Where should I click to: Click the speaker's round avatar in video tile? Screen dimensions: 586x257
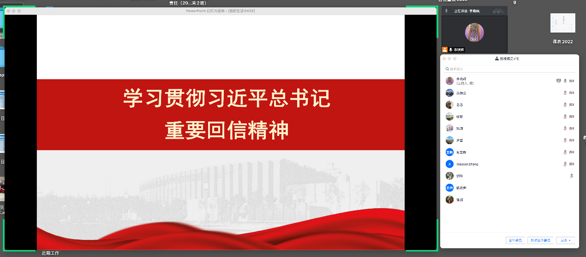pos(474,32)
